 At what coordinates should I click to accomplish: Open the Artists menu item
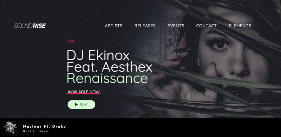114,26
